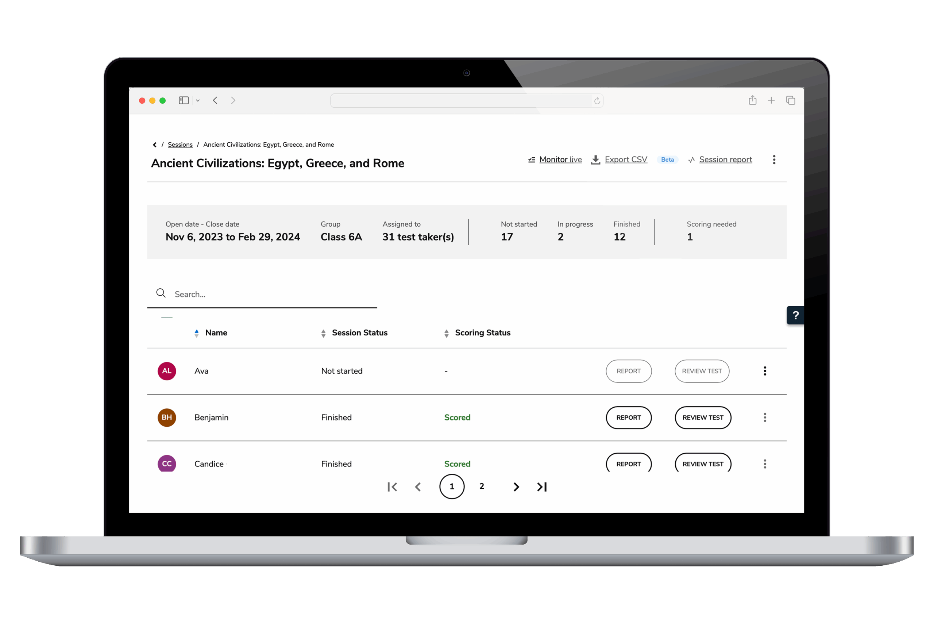Sort the table by the Name column
The image size is (934, 623).
(216, 333)
